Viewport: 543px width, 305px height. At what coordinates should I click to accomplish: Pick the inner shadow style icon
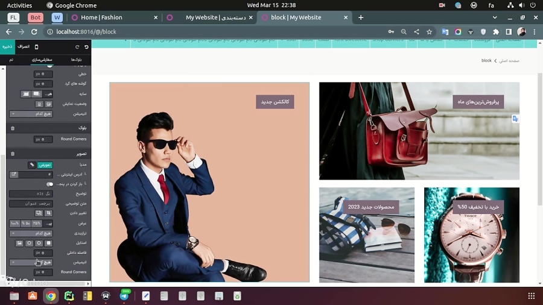[25, 93]
